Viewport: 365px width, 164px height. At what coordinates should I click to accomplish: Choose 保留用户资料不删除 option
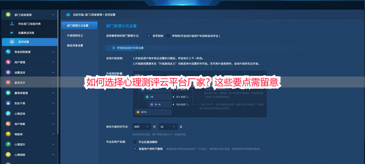pyautogui.click(x=135, y=149)
